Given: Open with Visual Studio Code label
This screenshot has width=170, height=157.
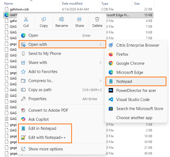Looking at the screenshot, I should pyautogui.click(x=133, y=99).
